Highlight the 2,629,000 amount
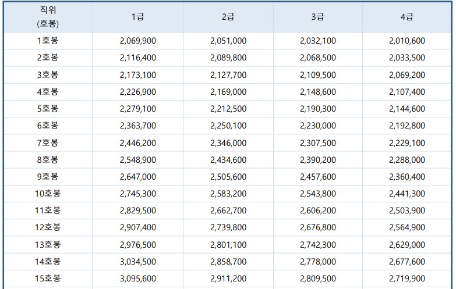The height and width of the screenshot is (289, 456). coord(407,245)
